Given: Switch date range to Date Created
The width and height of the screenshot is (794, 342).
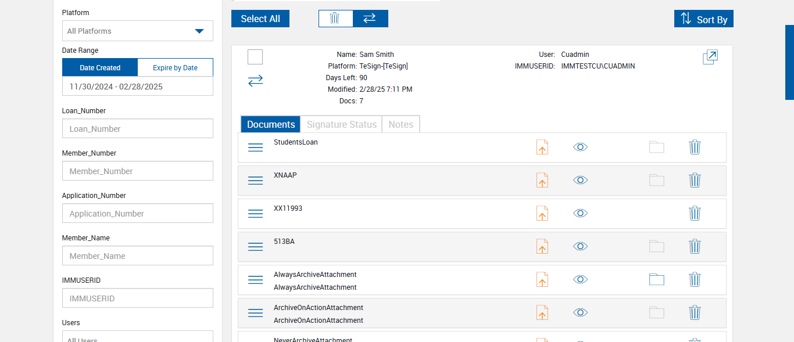Looking at the screenshot, I should coord(100,67).
